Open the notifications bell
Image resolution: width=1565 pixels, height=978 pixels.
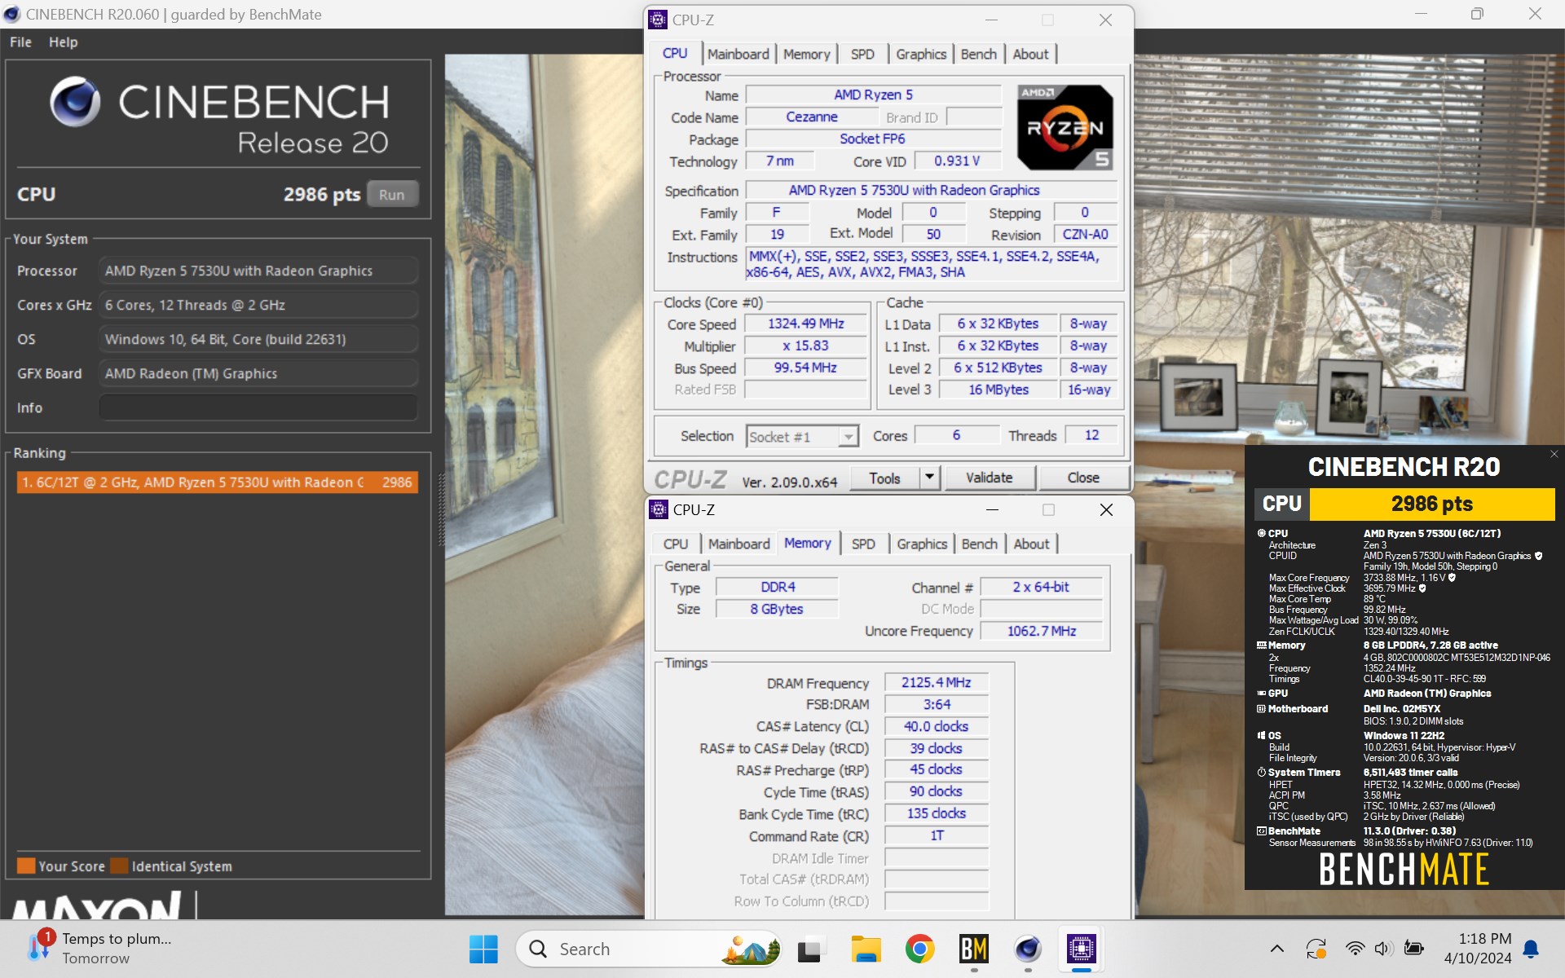coord(1531,949)
